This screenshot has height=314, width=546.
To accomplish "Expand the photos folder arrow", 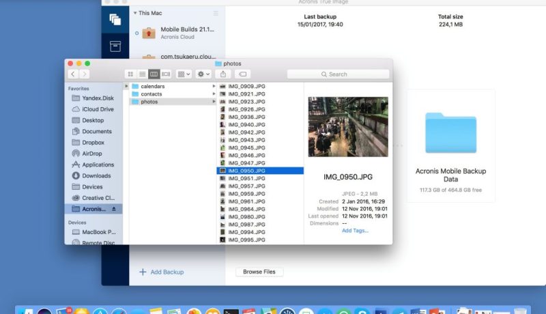I will click(x=214, y=102).
